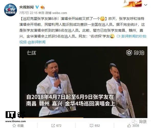
Task: Open the CCTV 央视新闻 avatar profile
Action: point(10,10)
